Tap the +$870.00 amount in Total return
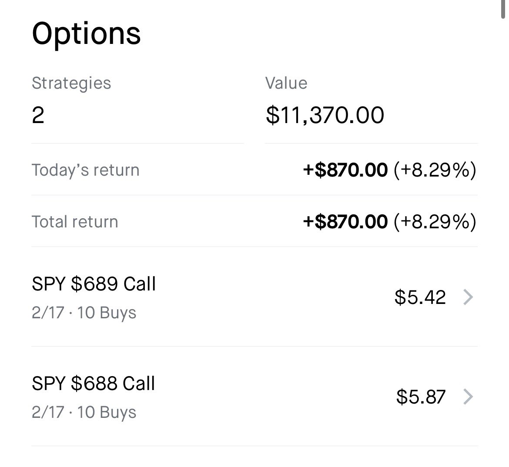This screenshot has height=467, width=509. [x=345, y=222]
